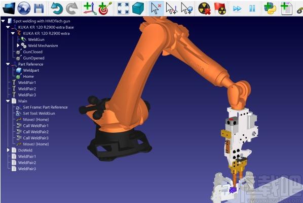Expand the Weld Mechanism node
Viewport: 303px width, 203px height.
point(18,45)
